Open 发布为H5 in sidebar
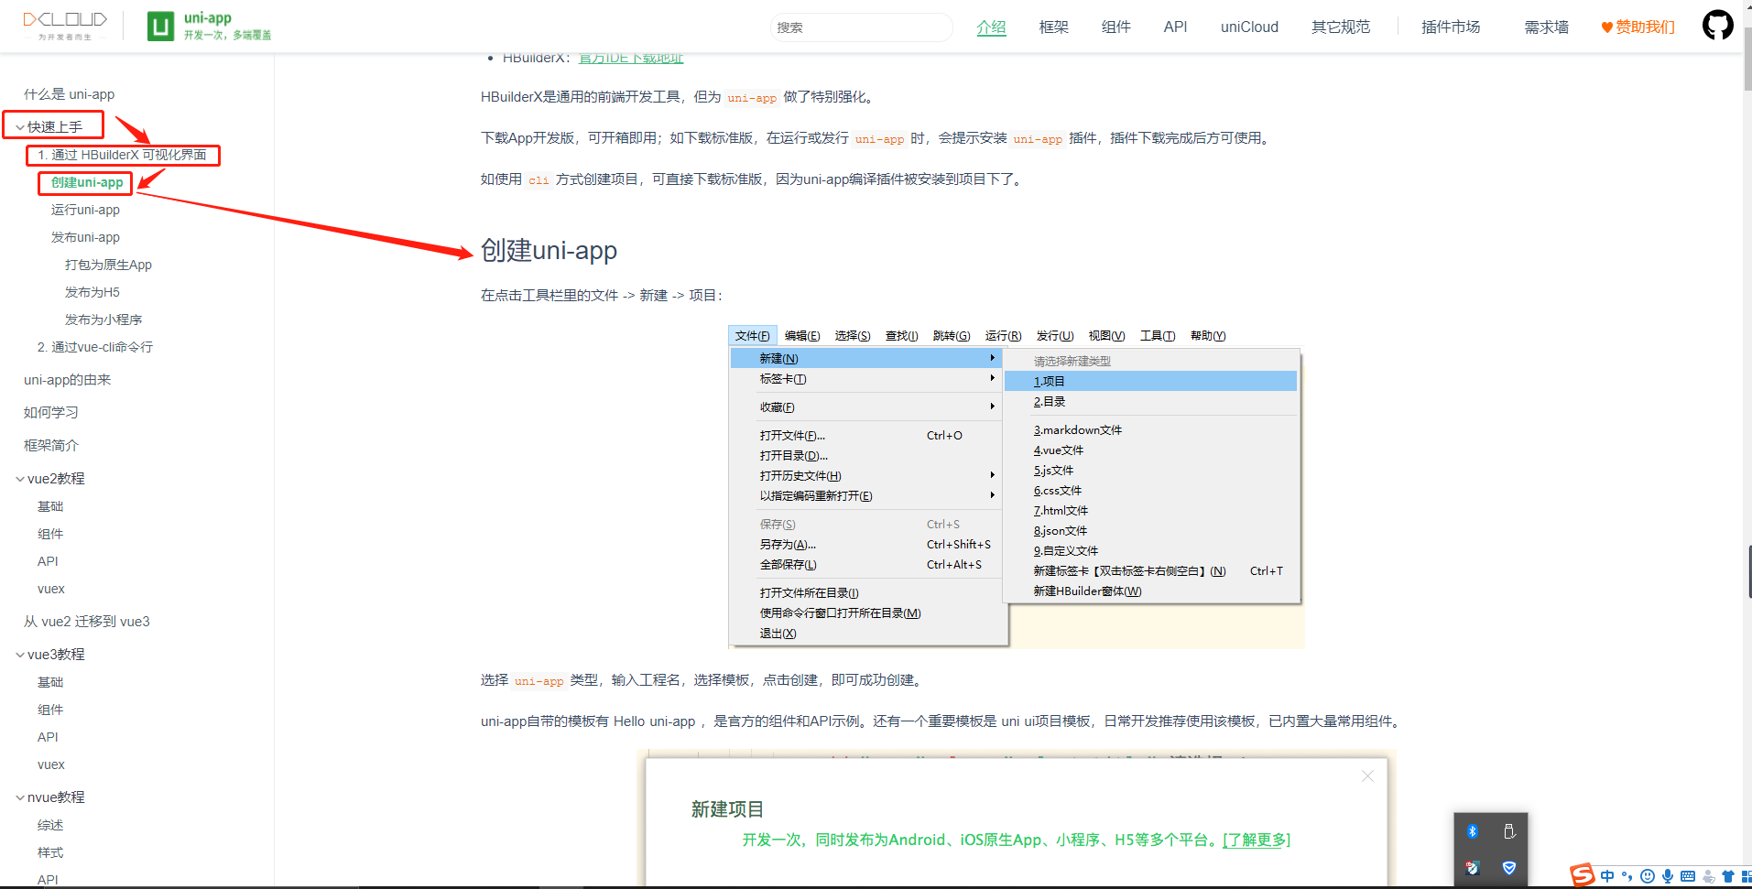 point(92,292)
